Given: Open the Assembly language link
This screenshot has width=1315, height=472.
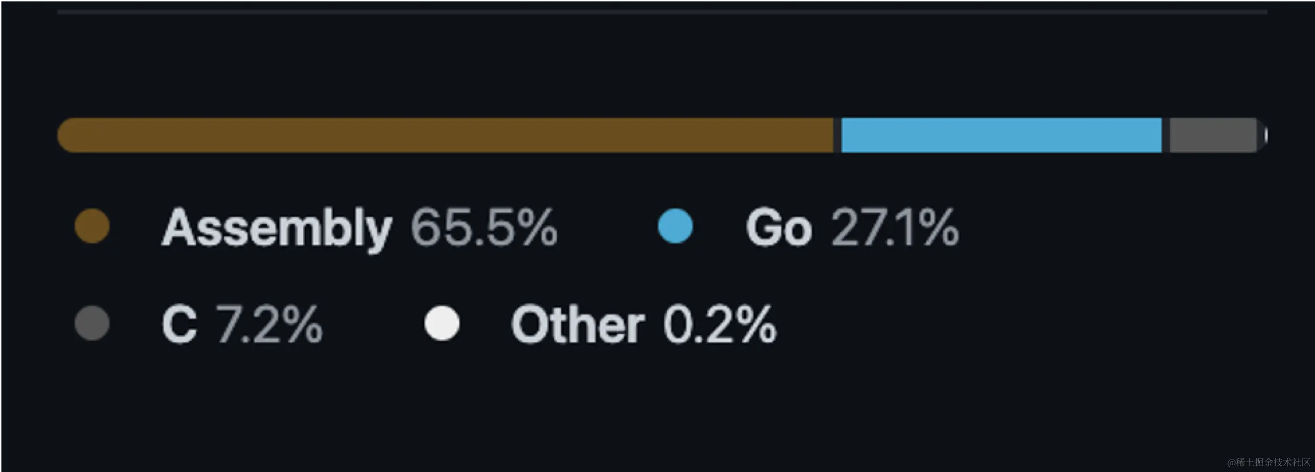Looking at the screenshot, I should click(x=277, y=228).
